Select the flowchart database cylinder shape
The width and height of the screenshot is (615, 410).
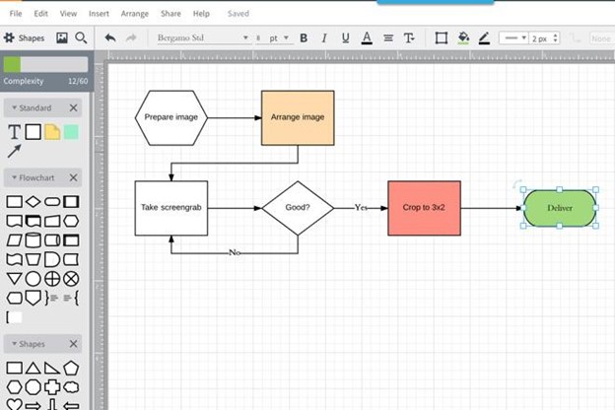pyautogui.click(x=33, y=240)
